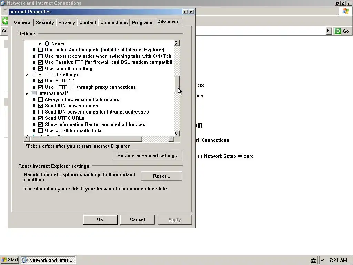Viewport: 353px width, 265px height.
Task: Click the Apply button
Action: (175, 219)
